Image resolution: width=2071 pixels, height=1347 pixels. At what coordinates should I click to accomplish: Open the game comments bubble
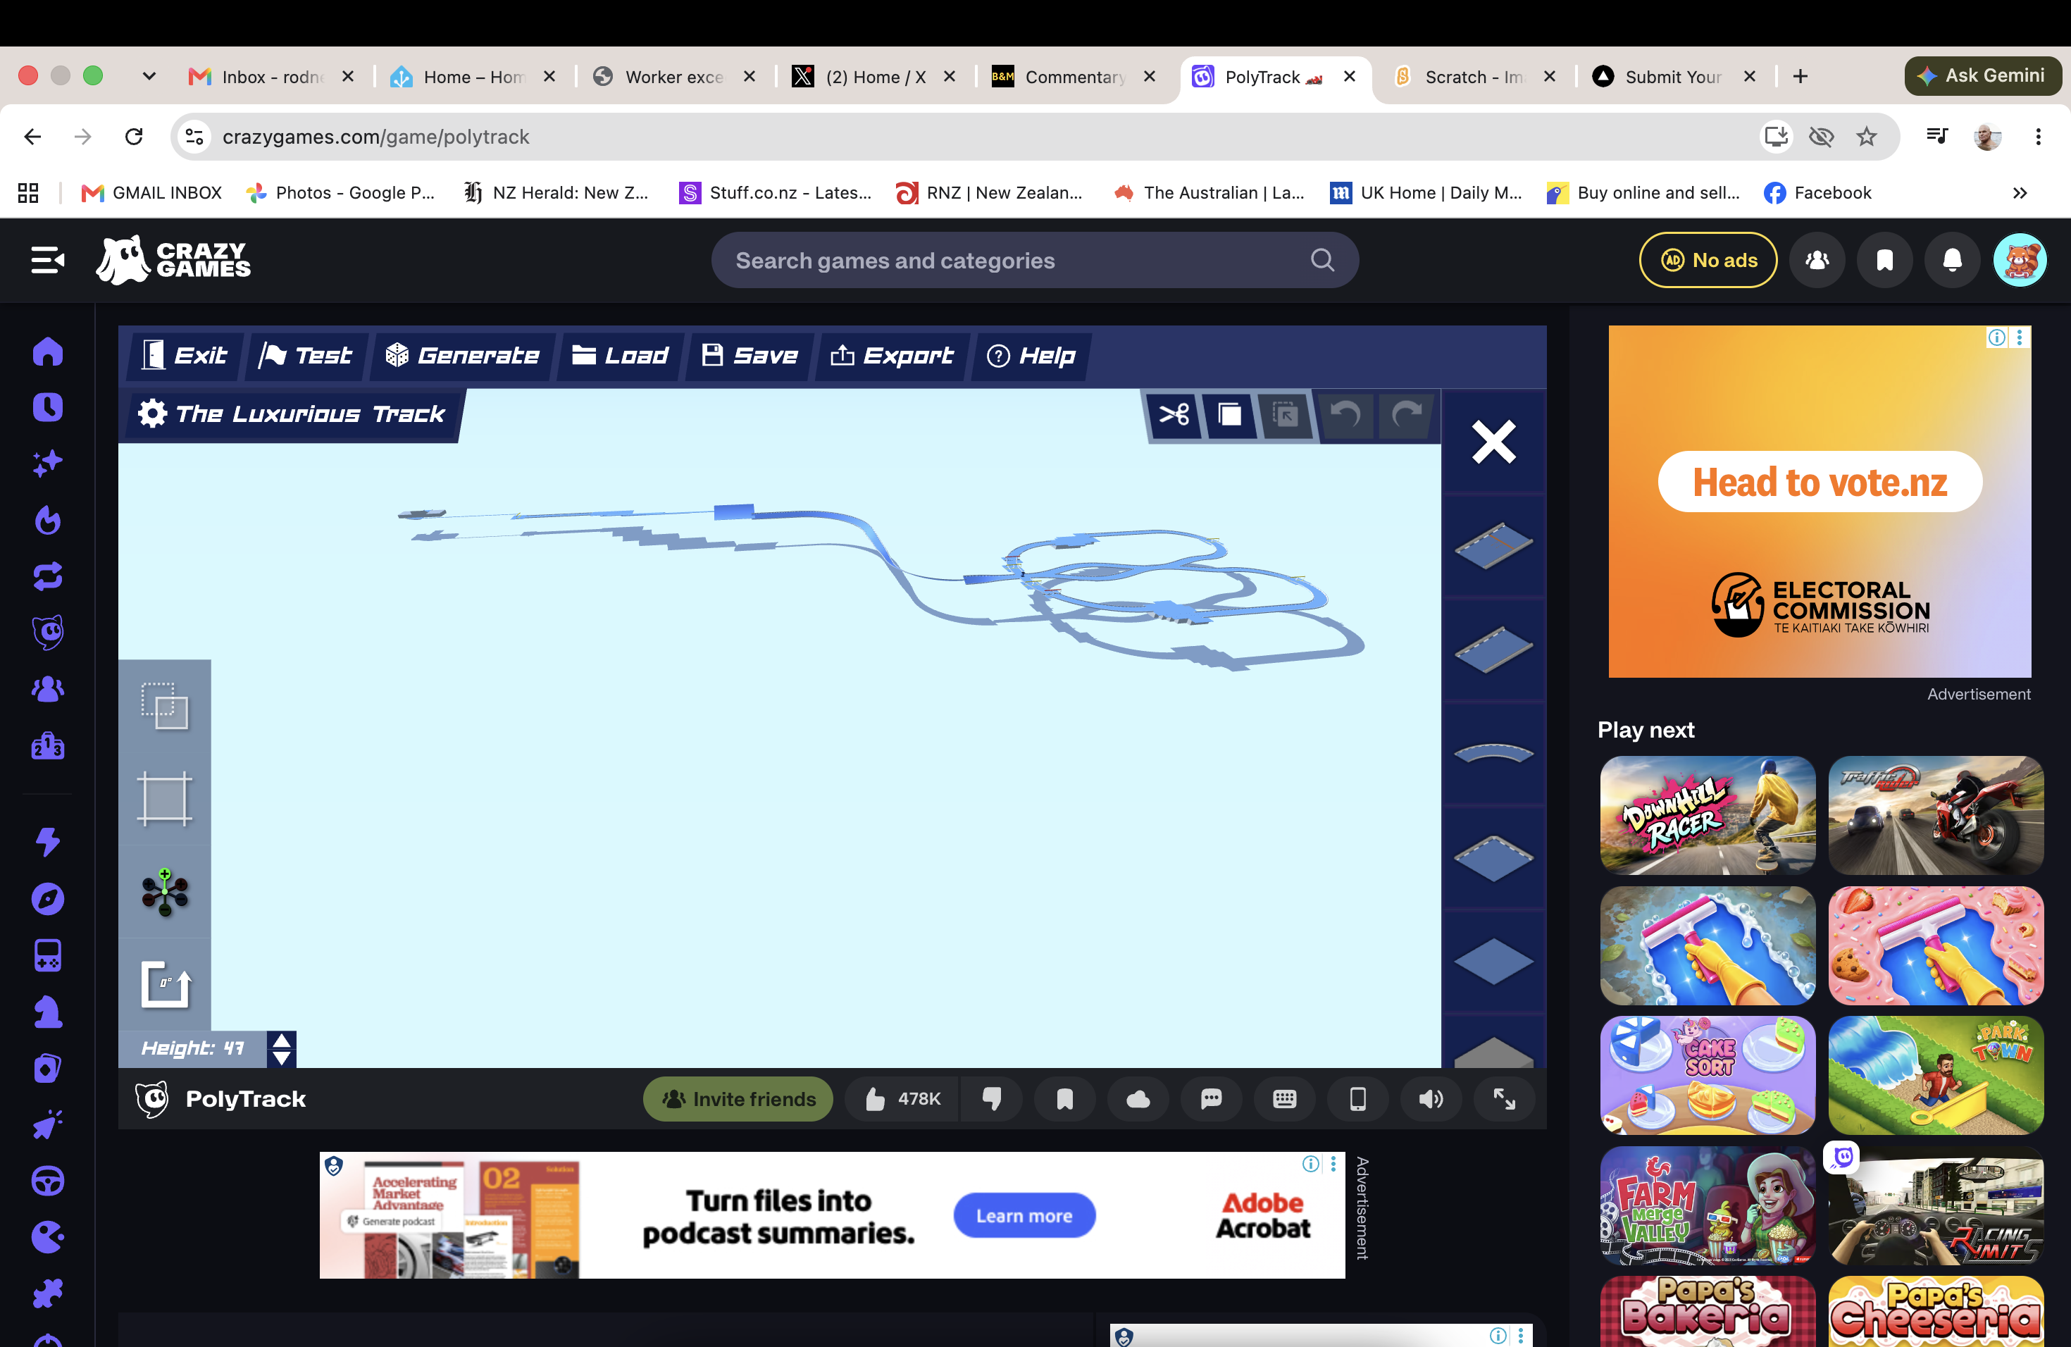coord(1212,1099)
